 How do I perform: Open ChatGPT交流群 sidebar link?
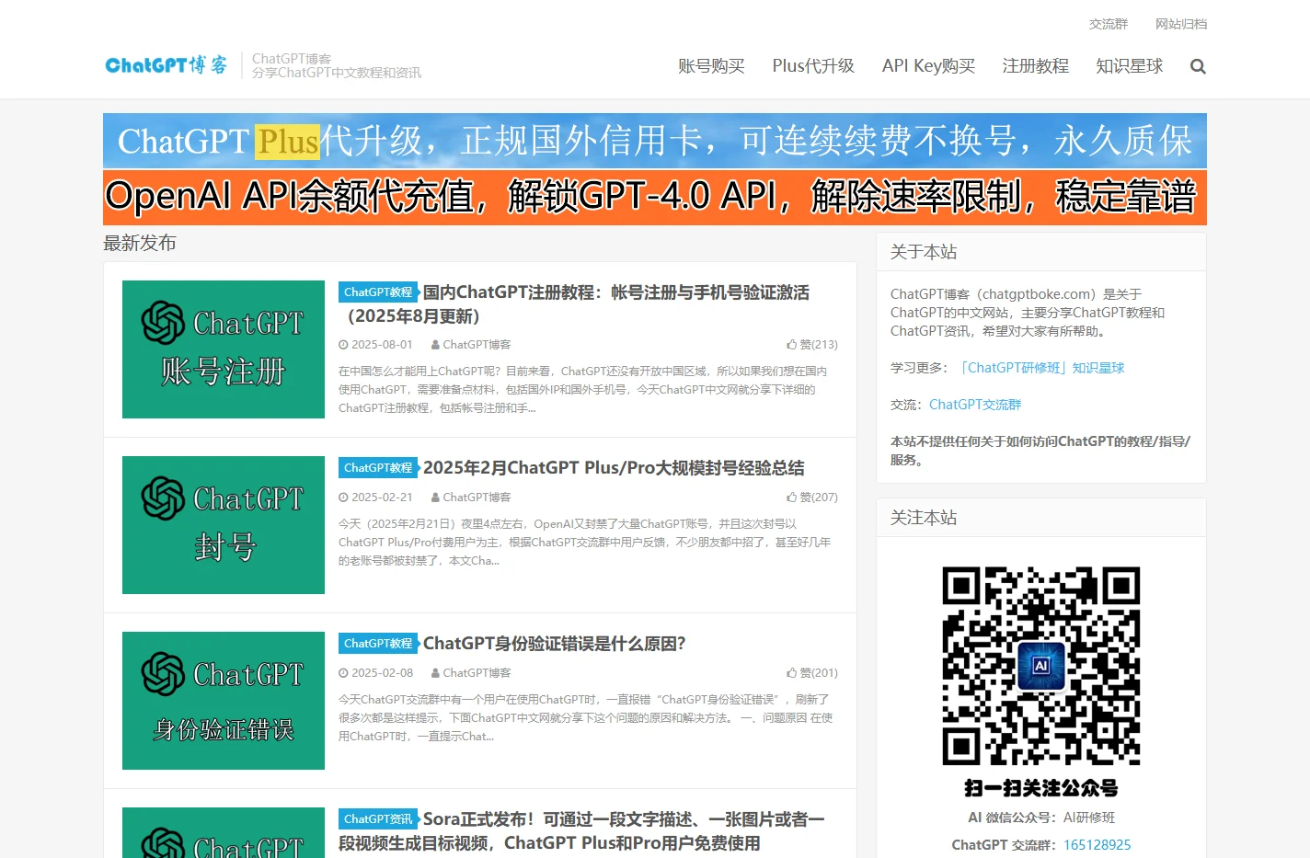click(x=975, y=405)
